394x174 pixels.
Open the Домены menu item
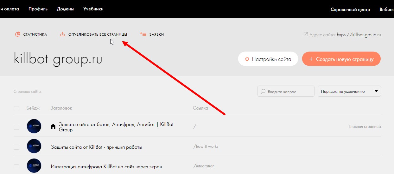tap(65, 9)
